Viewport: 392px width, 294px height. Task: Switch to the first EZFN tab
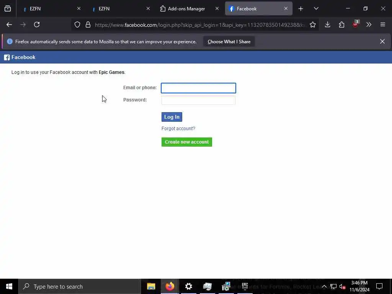(x=51, y=9)
